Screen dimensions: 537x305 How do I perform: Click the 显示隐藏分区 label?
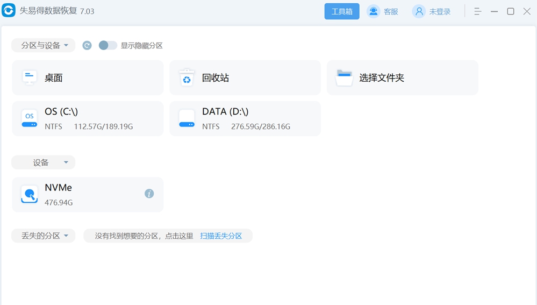click(141, 46)
